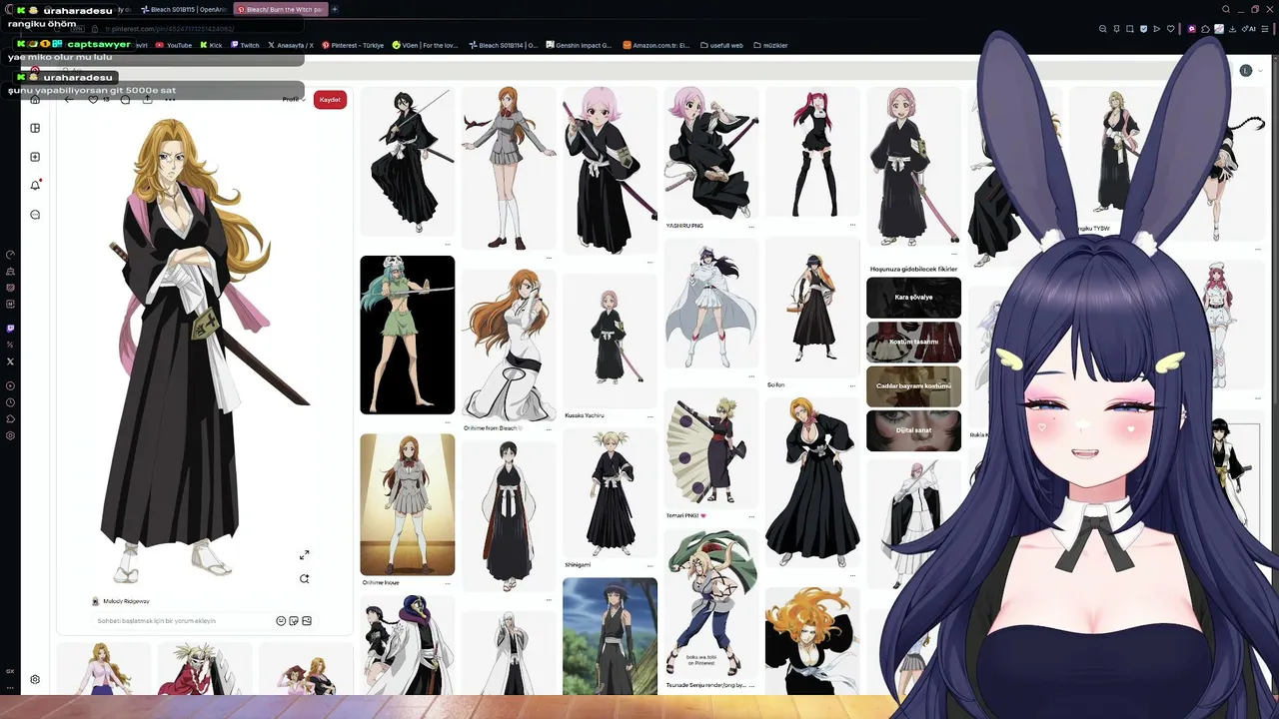
Task: Open the Genshin Impact bookmark
Action: click(x=579, y=45)
